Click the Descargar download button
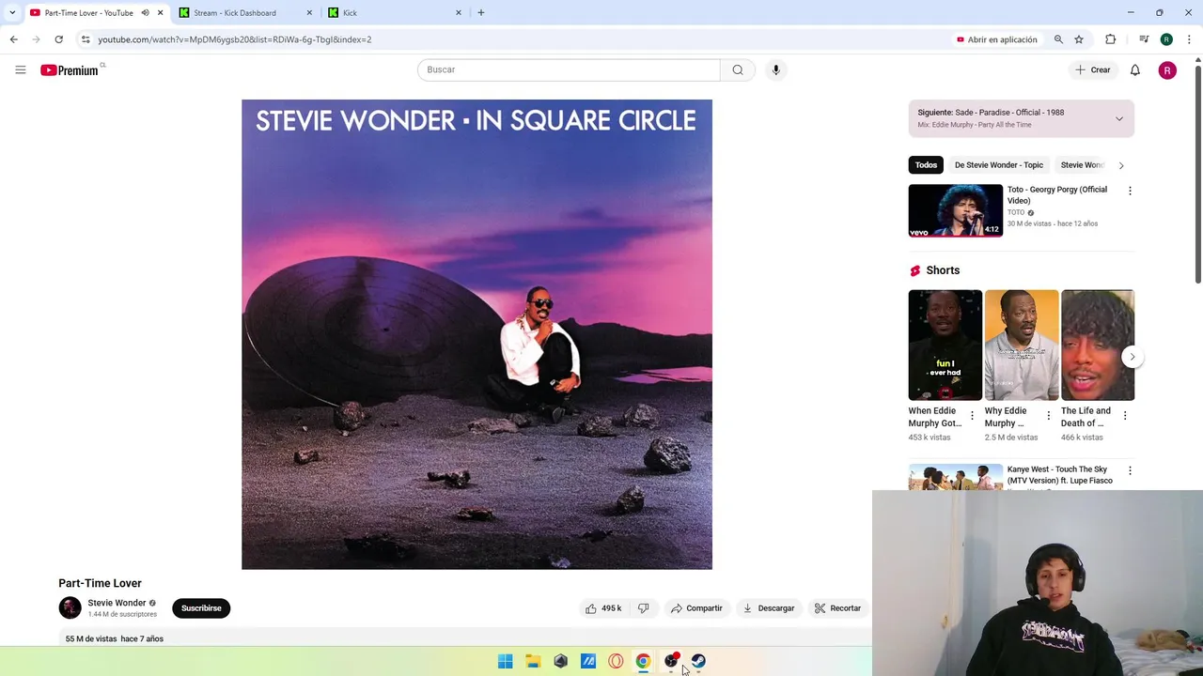 [x=769, y=608]
